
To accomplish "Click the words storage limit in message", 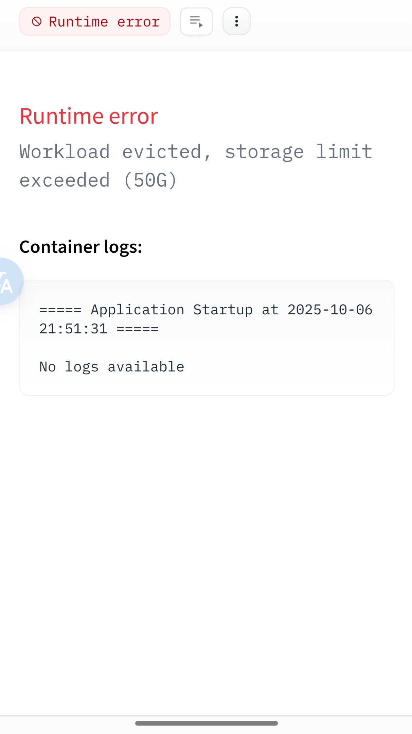I will pos(299,152).
